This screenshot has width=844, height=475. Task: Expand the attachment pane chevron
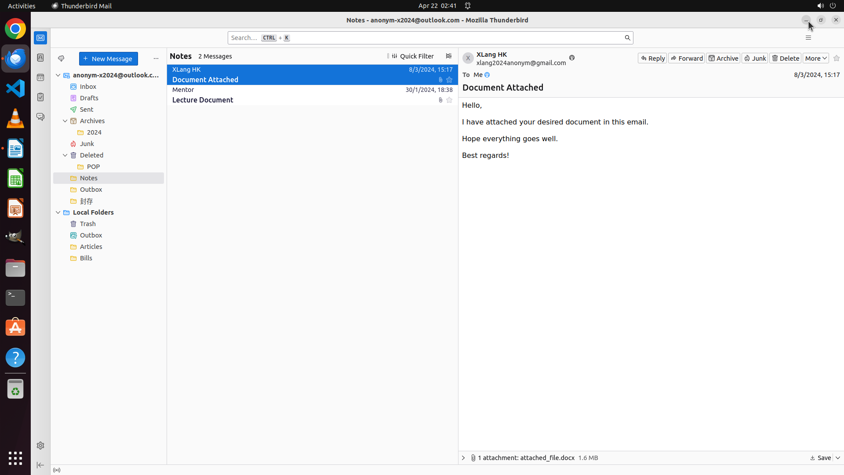[463, 458]
